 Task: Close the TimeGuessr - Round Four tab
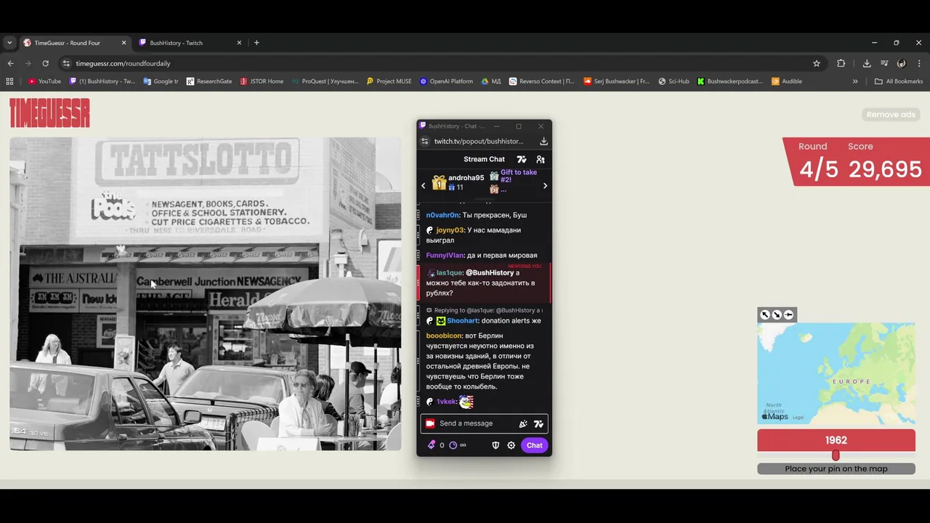pyautogui.click(x=124, y=43)
